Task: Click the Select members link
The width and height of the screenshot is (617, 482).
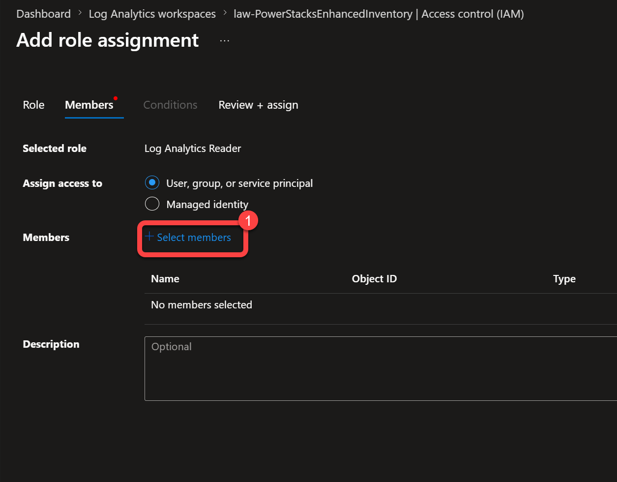Action: (194, 238)
